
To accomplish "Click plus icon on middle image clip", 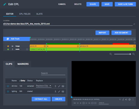I will pyautogui.click(x=78, y=46).
